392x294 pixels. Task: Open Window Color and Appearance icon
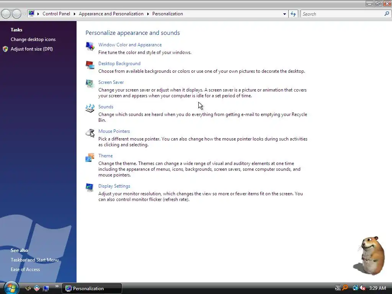[x=90, y=46]
